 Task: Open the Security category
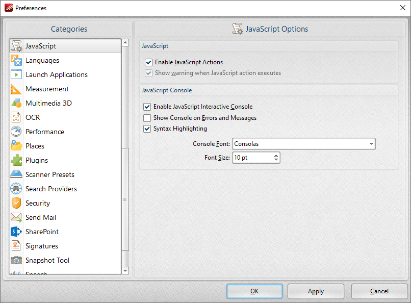65,203
